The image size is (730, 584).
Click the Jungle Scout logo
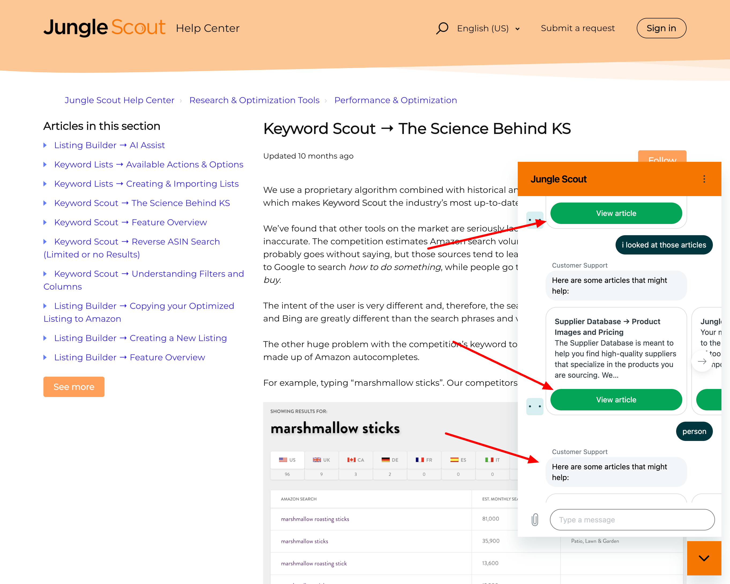point(104,27)
